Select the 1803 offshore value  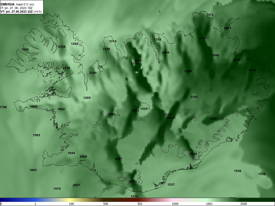pos(33,170)
